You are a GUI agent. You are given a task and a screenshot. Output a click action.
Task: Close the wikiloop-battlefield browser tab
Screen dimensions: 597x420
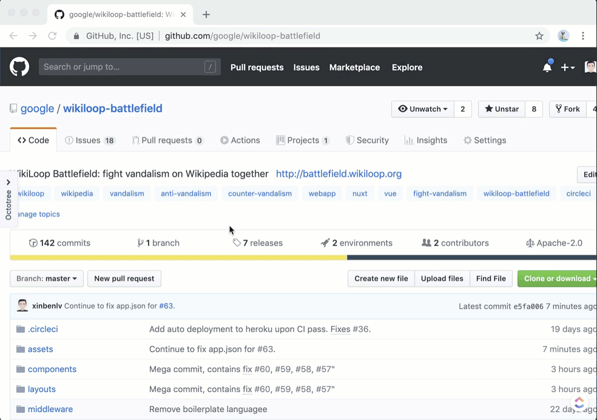click(183, 15)
